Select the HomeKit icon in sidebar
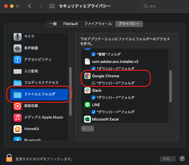189x165 pixels. (x=18, y=129)
